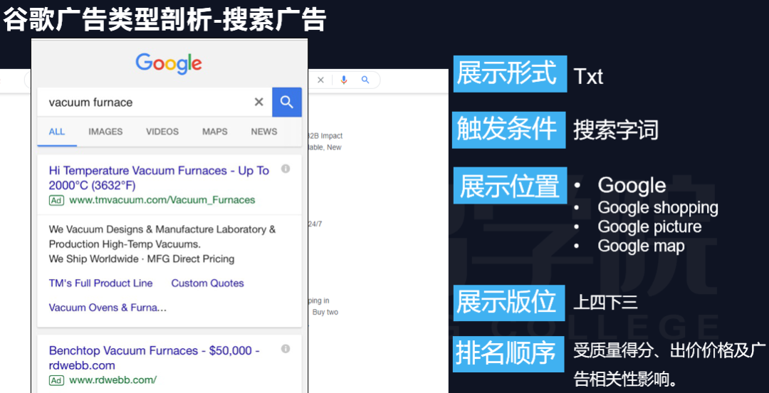The height and width of the screenshot is (393, 769).
Task: Go to the MAPS tab
Action: [214, 132]
